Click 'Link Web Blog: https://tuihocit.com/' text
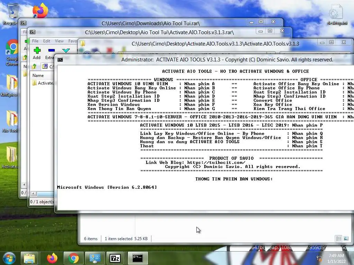 point(195,163)
